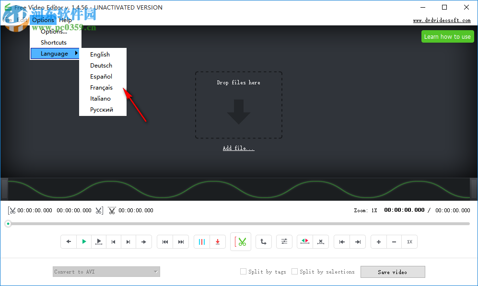Click the rotate video icon

263,242
